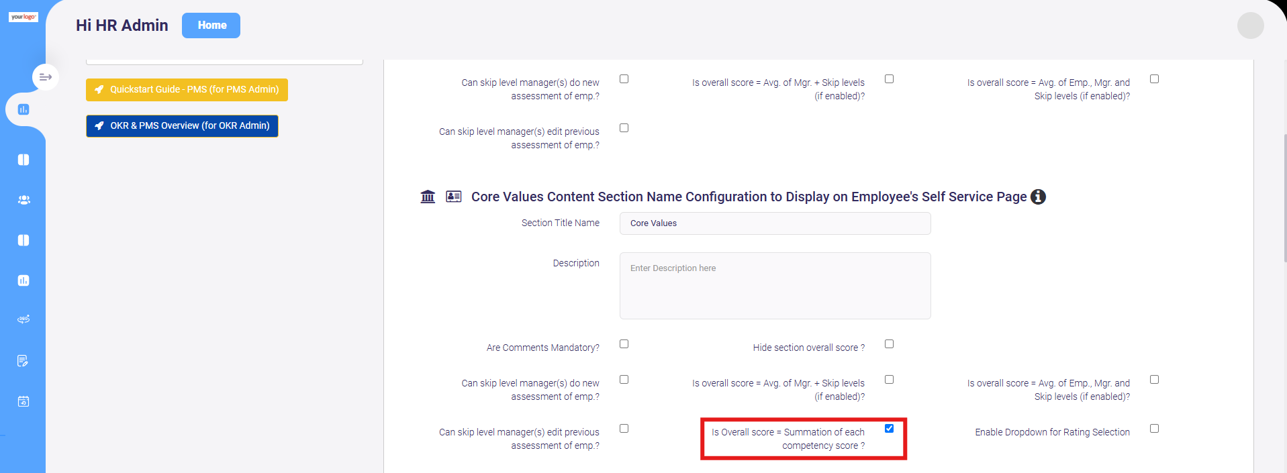Toggle the sidebar expand arrow icon
The image size is (1287, 473).
click(46, 77)
